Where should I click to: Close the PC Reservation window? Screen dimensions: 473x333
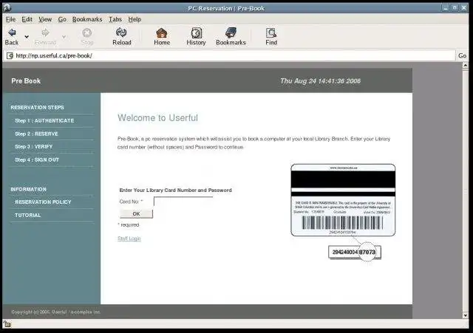[464, 8]
